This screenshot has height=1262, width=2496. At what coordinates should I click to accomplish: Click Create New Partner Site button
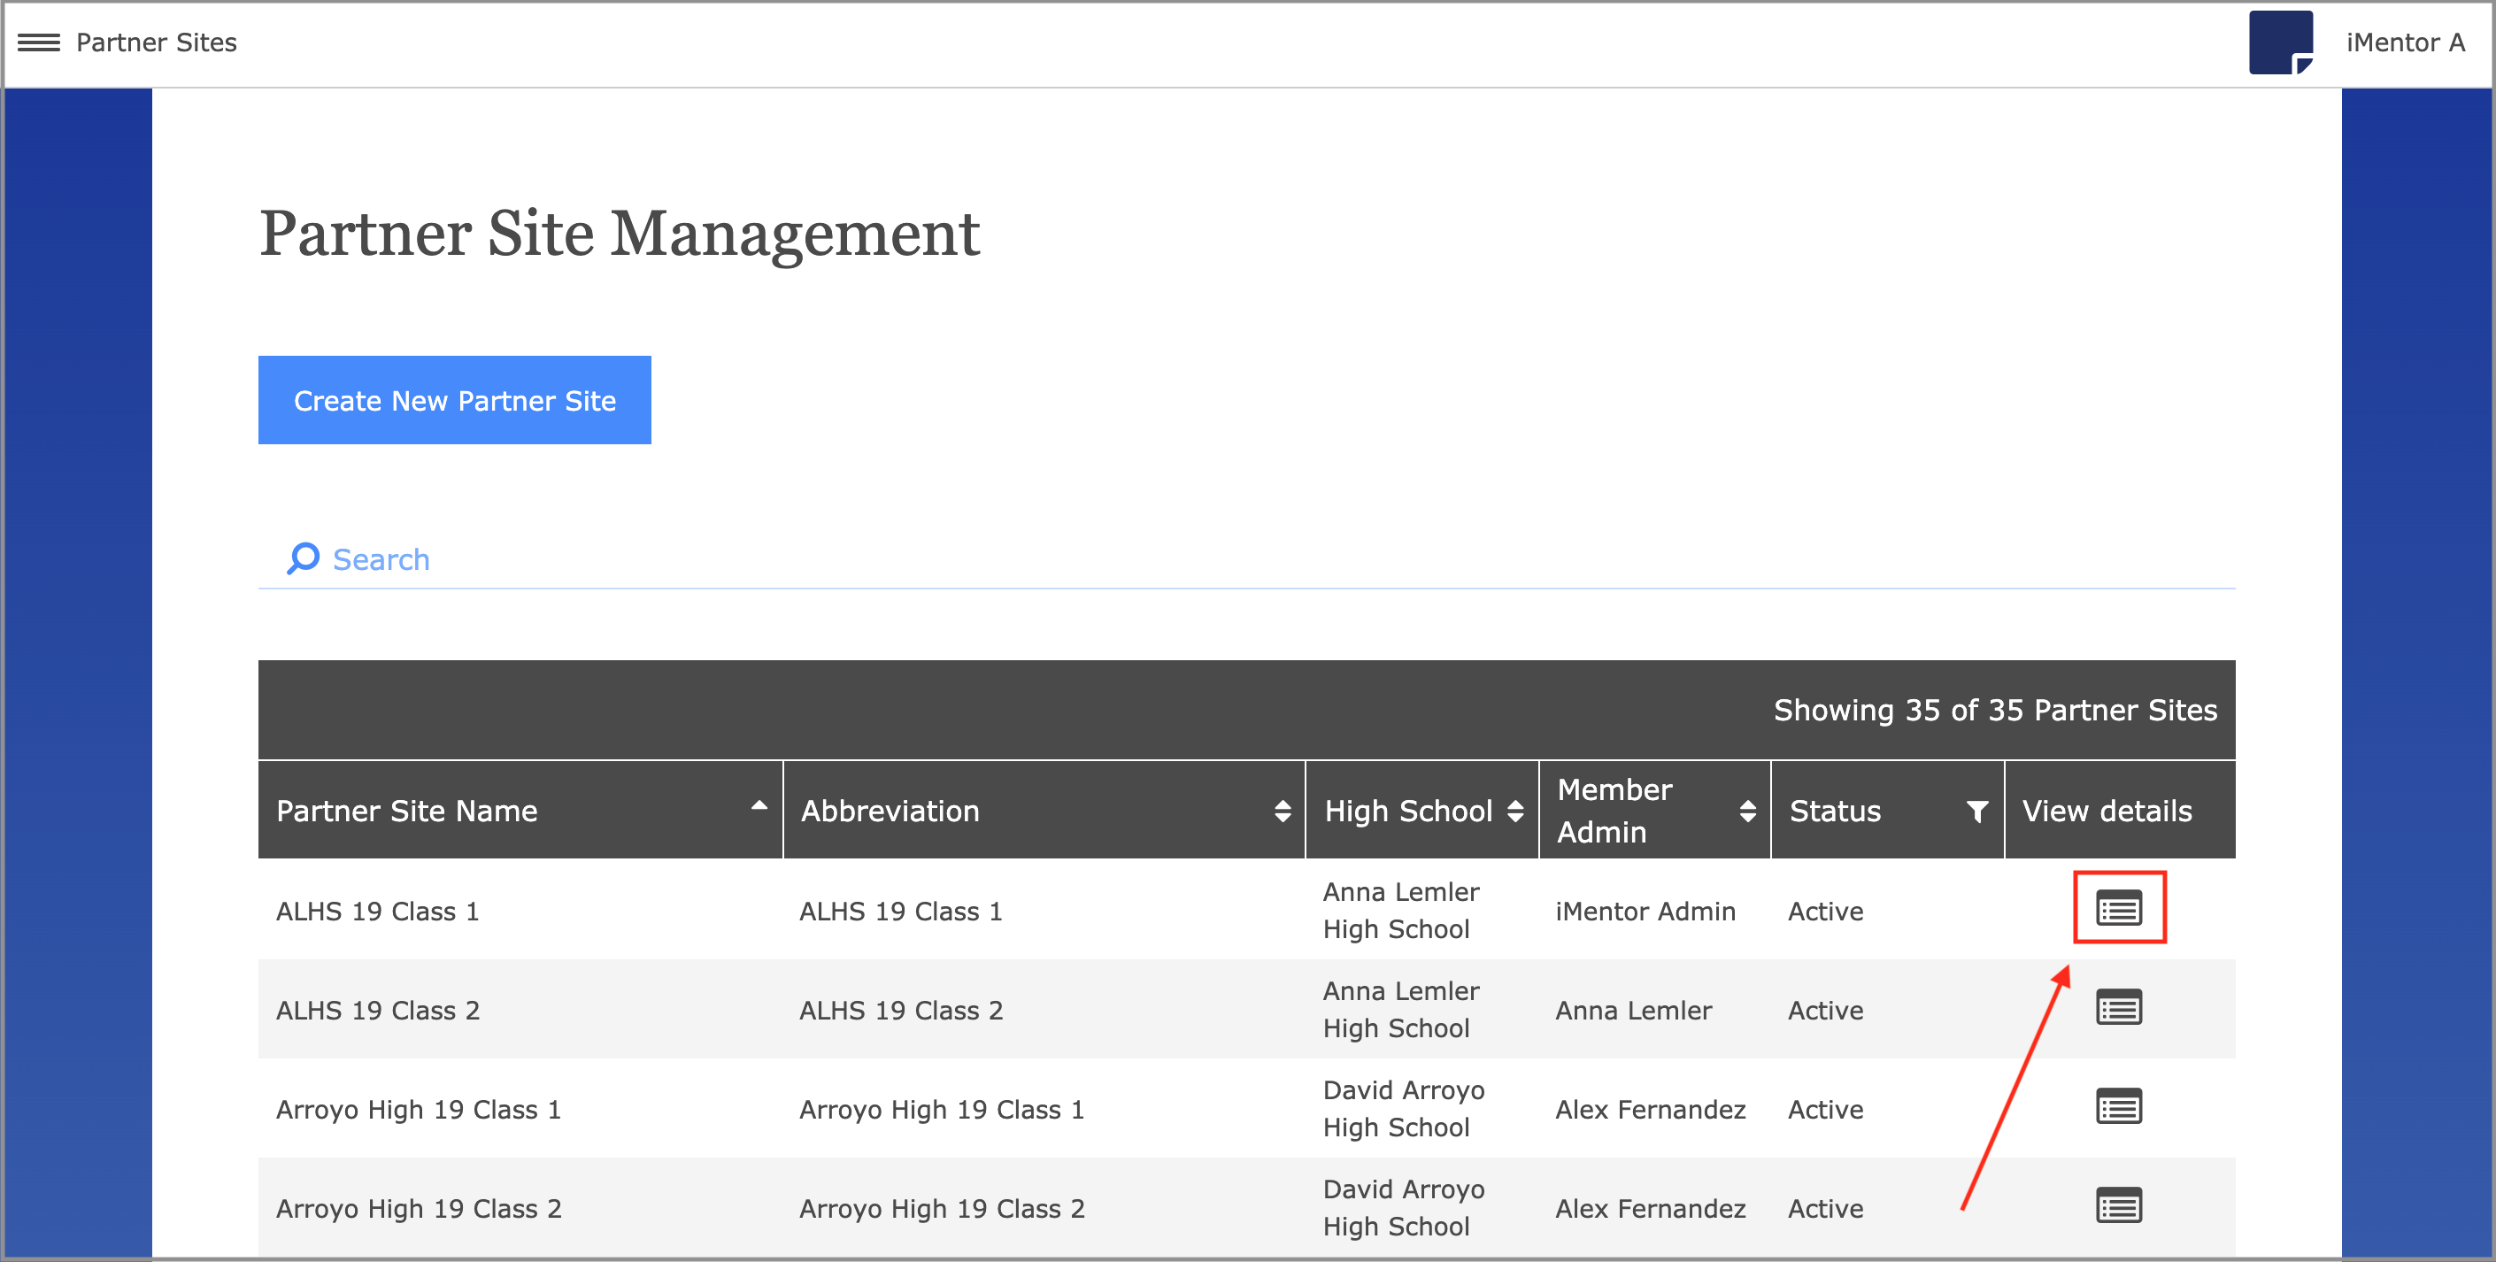pos(454,400)
